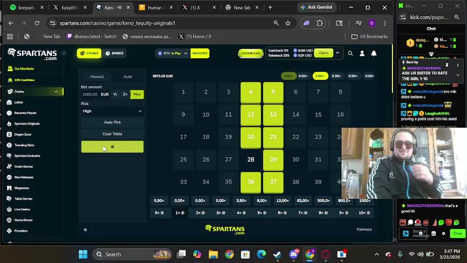Switch to the Manual betting tab
Image resolution: width=467 pixels, height=263 pixels.
tap(97, 77)
